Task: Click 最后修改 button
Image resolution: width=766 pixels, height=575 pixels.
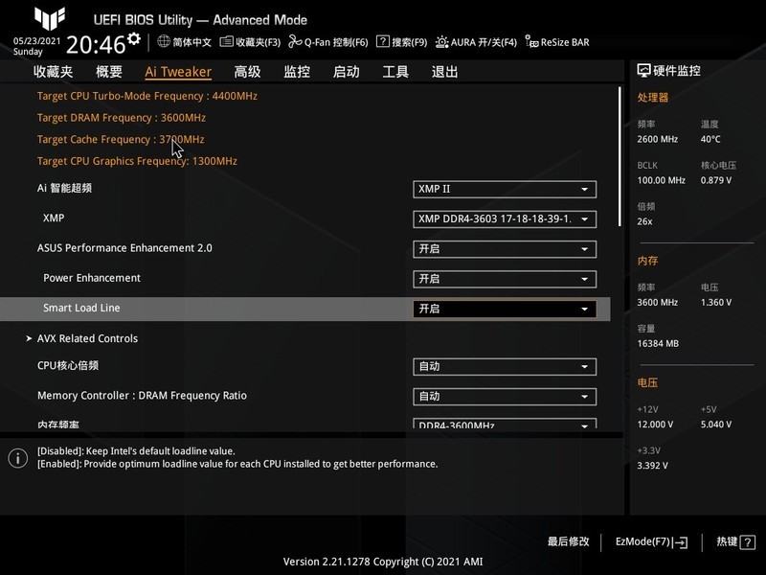Action: click(x=568, y=541)
